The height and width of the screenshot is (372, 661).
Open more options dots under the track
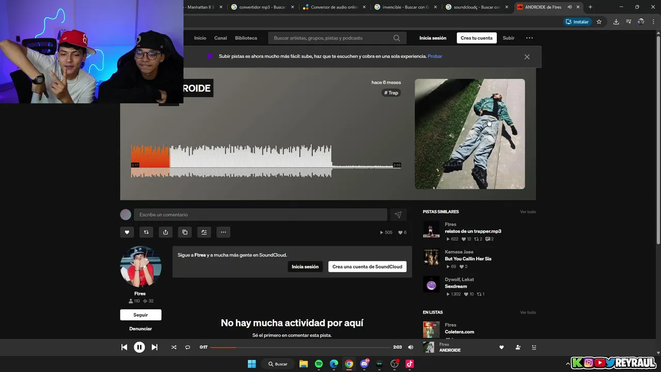[x=223, y=232]
